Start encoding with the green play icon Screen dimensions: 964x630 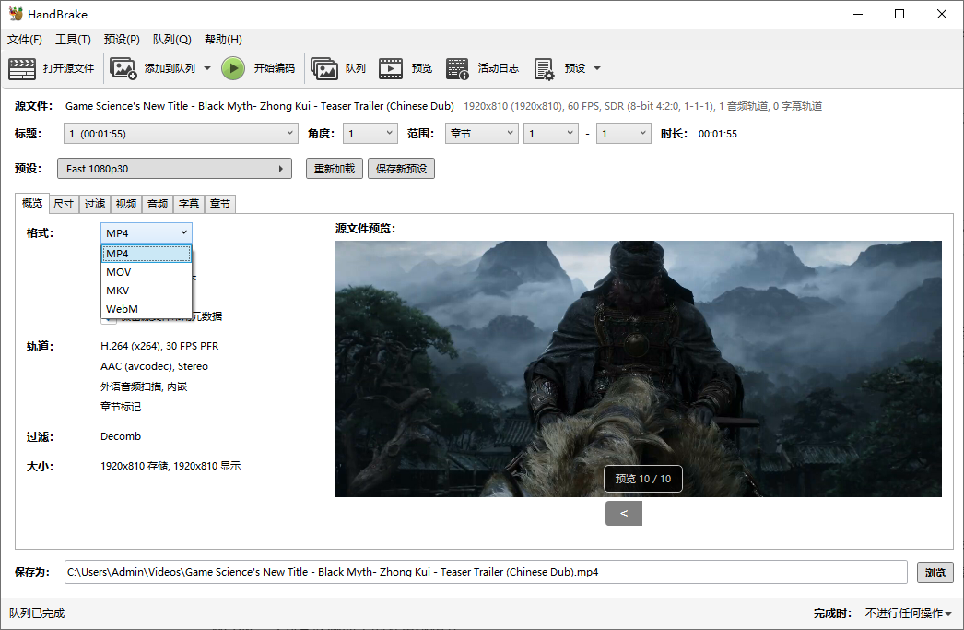233,68
